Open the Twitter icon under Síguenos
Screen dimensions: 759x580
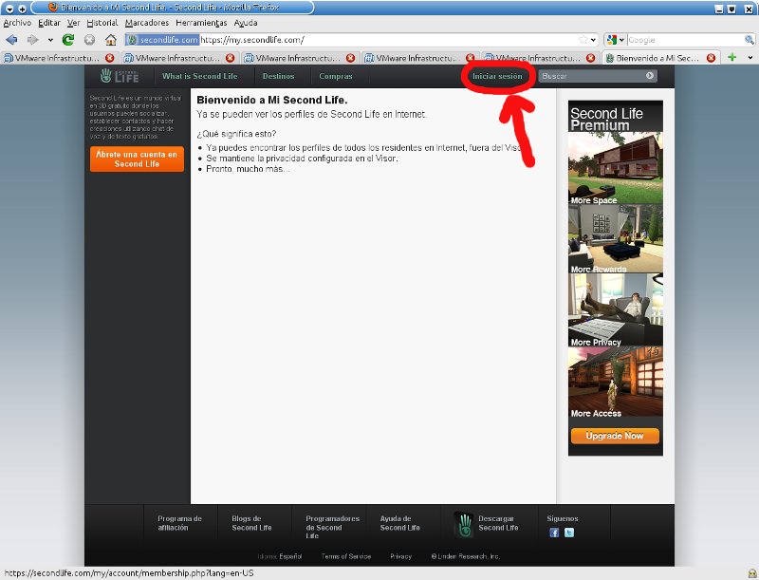[x=569, y=533]
